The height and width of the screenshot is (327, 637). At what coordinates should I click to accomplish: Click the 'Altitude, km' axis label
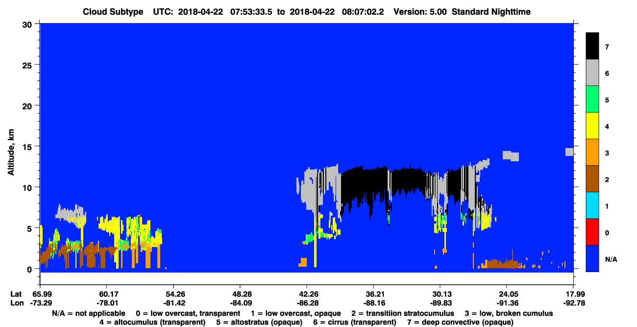coord(11,153)
